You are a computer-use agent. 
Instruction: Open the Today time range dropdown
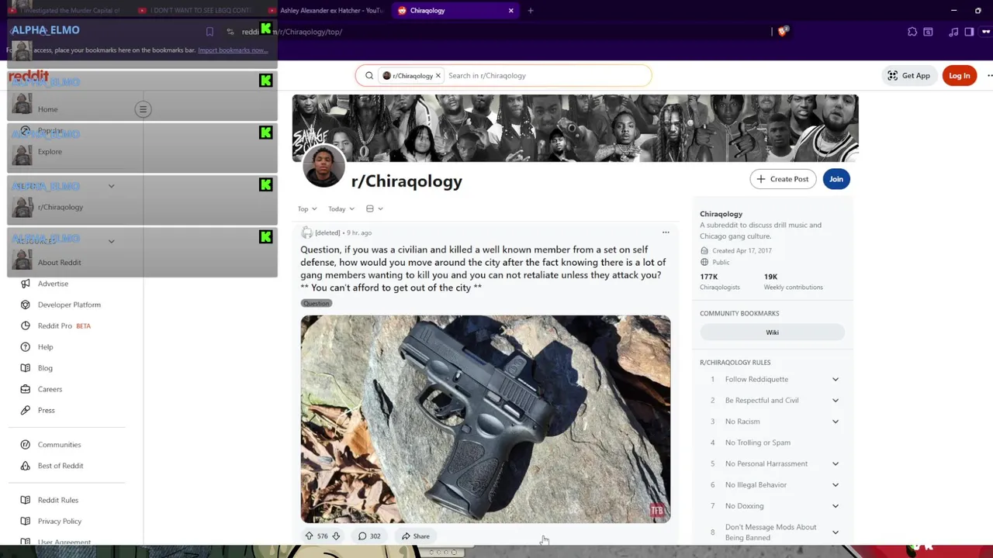tap(341, 208)
